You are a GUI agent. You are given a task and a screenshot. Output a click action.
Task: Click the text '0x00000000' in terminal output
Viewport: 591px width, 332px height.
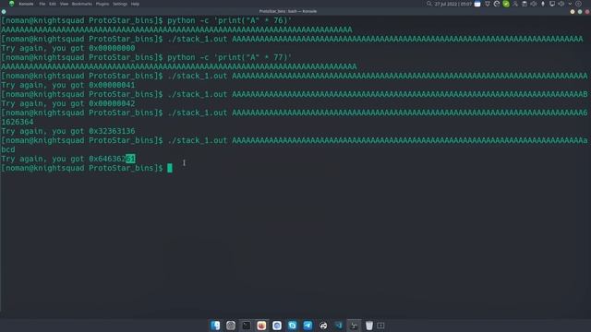pos(112,48)
